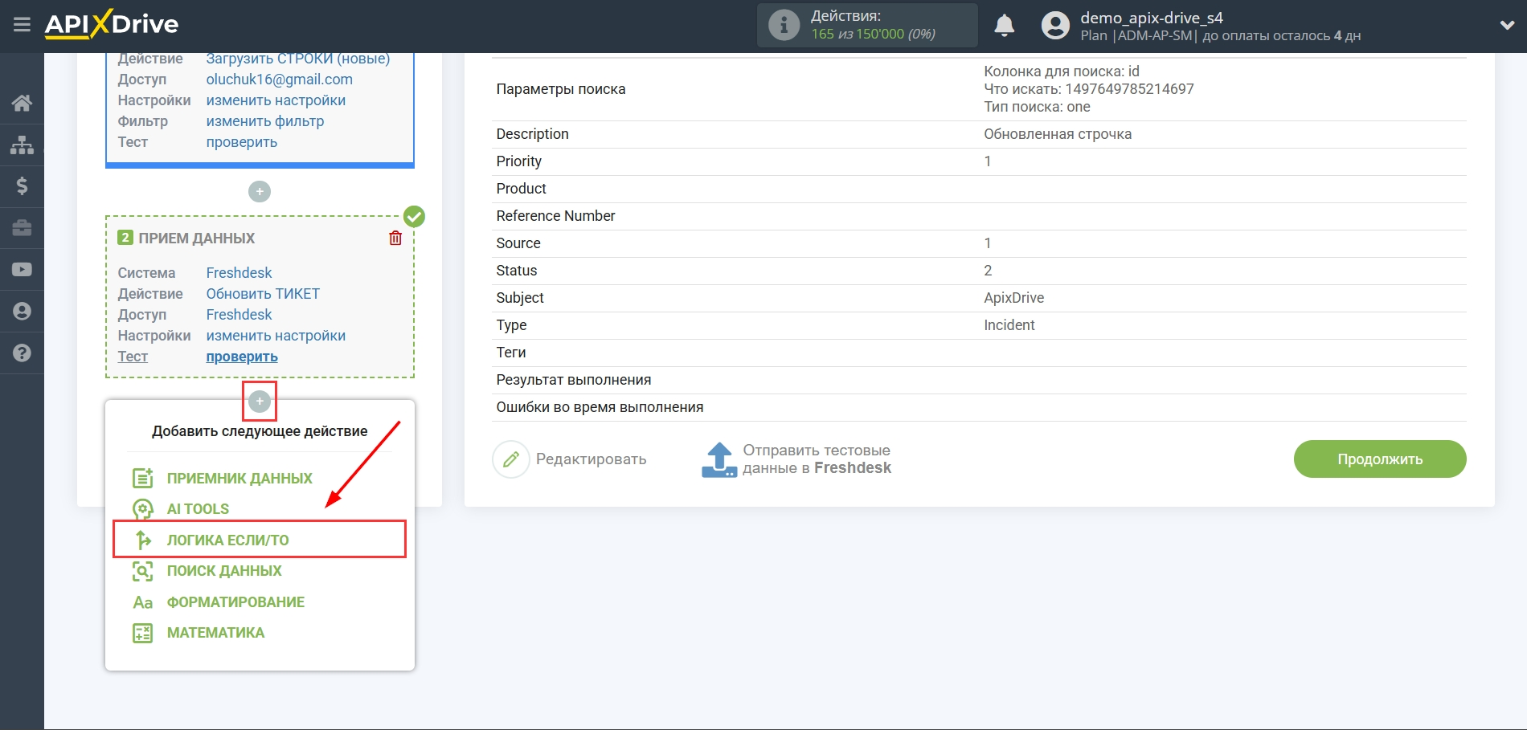The image size is (1527, 730).
Task: Click the Ошибки во время выполнения label
Action: [x=600, y=407]
